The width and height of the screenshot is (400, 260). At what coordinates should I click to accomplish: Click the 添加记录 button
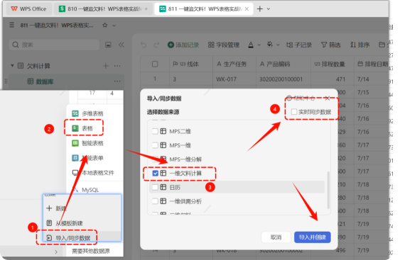click(x=183, y=45)
